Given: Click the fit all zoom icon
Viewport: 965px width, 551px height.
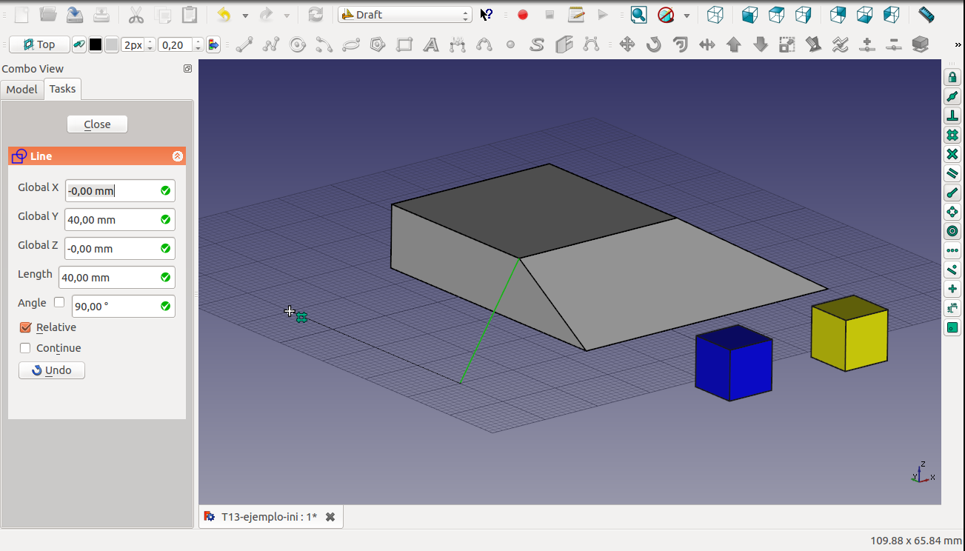Looking at the screenshot, I should pyautogui.click(x=638, y=15).
